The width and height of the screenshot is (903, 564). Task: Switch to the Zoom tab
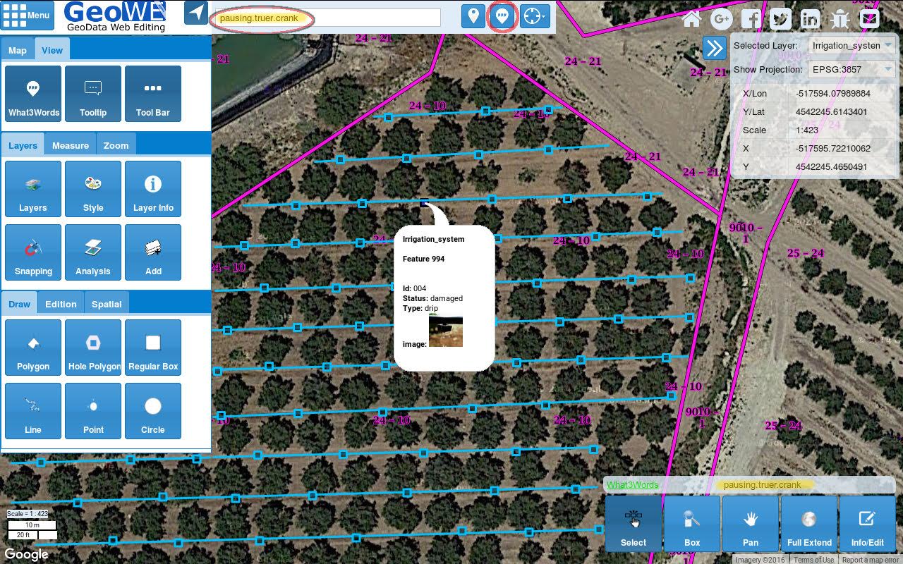tap(116, 145)
